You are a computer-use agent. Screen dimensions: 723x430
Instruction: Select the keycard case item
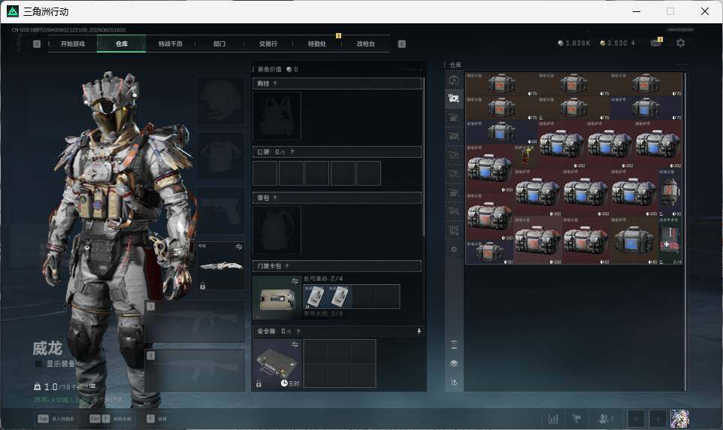(x=277, y=298)
